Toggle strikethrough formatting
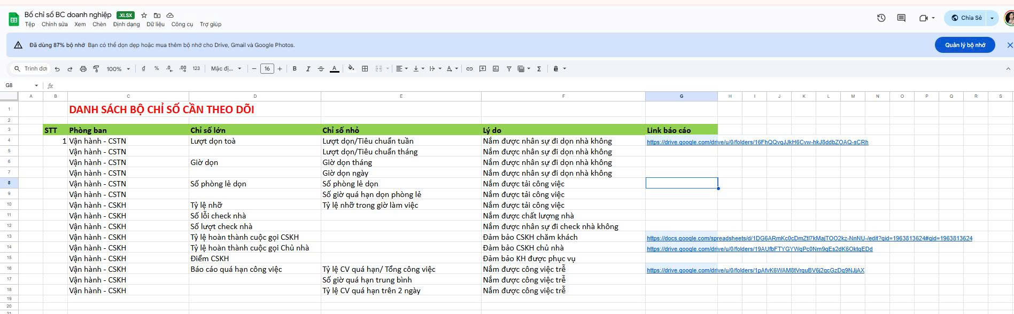The image size is (1014, 314). 321,69
